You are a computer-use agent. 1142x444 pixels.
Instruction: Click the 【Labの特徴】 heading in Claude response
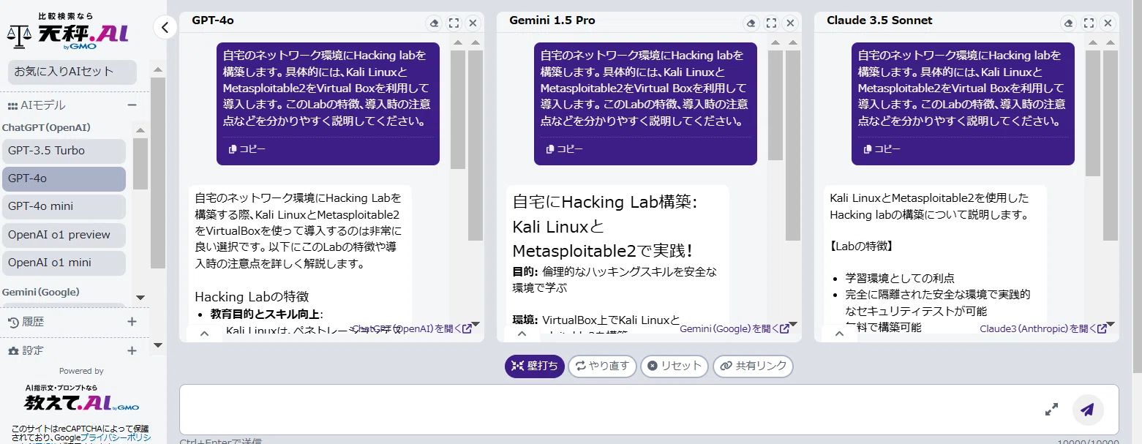pyautogui.click(x=861, y=246)
